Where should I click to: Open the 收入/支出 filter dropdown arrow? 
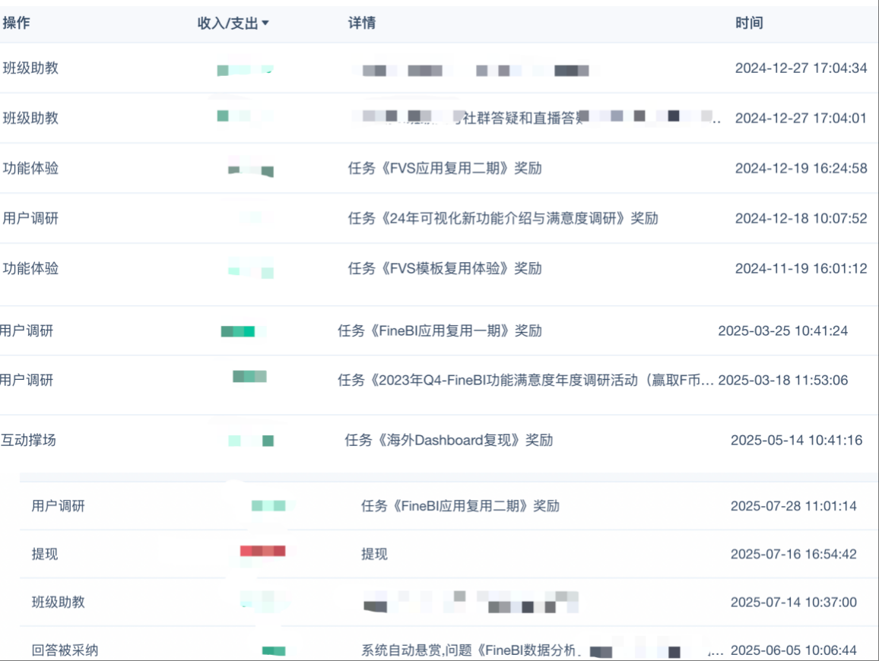(x=265, y=24)
